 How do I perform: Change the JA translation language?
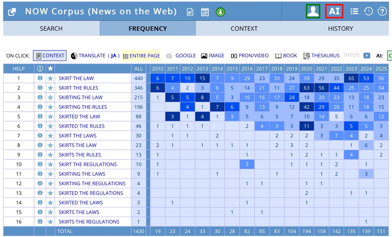(x=114, y=55)
